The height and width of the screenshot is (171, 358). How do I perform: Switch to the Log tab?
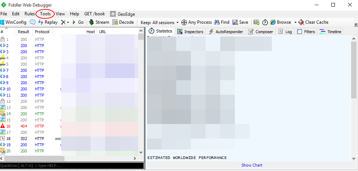point(285,32)
